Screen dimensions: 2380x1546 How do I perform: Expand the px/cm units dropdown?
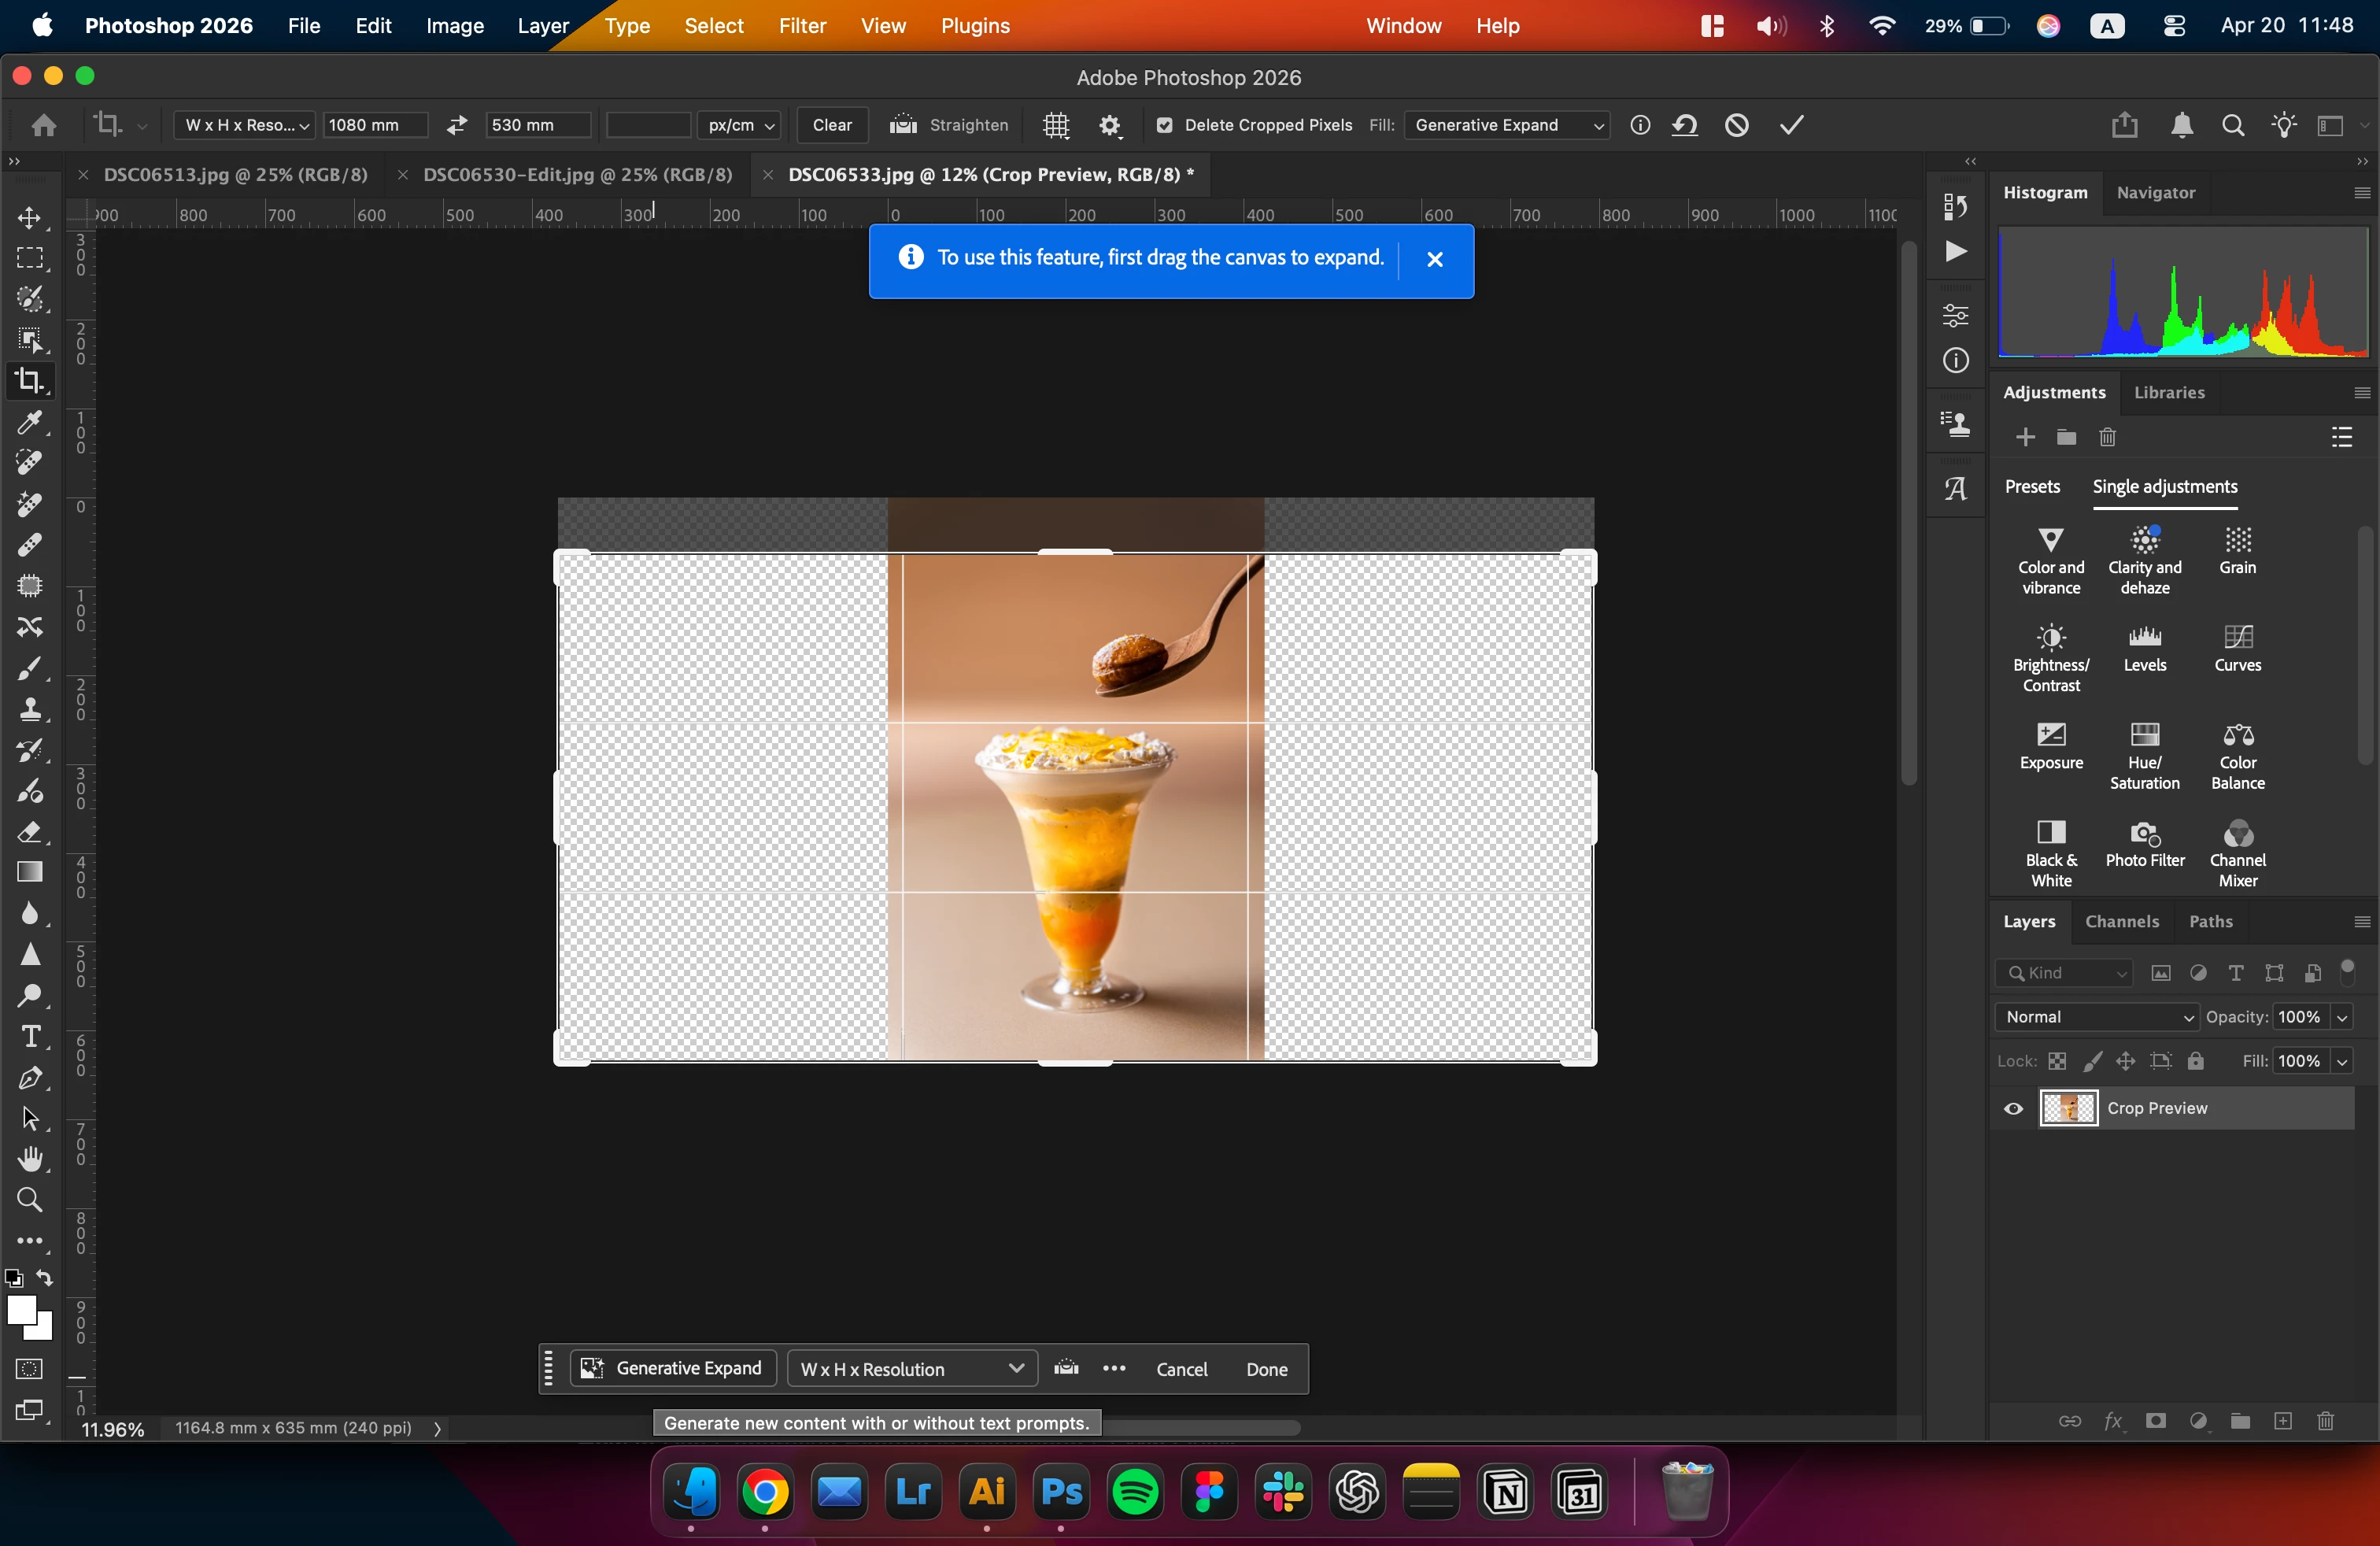(x=740, y=125)
